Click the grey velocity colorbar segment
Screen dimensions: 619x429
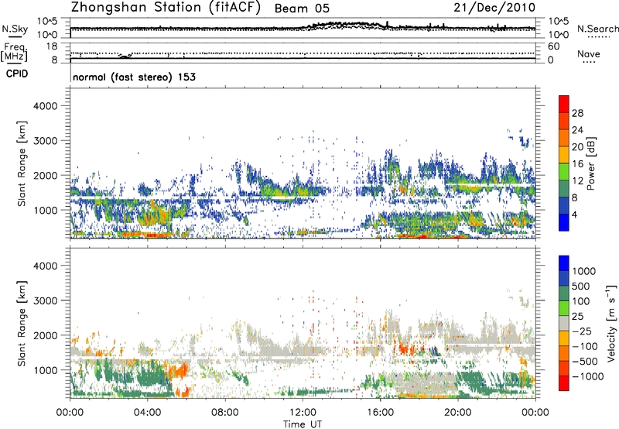click(564, 323)
